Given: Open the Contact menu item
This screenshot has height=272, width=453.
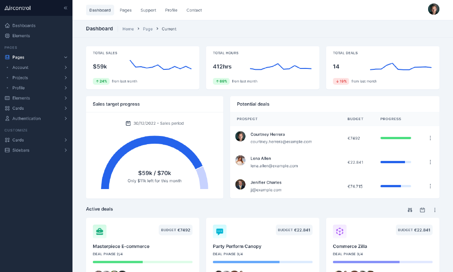Looking at the screenshot, I should coord(194,10).
